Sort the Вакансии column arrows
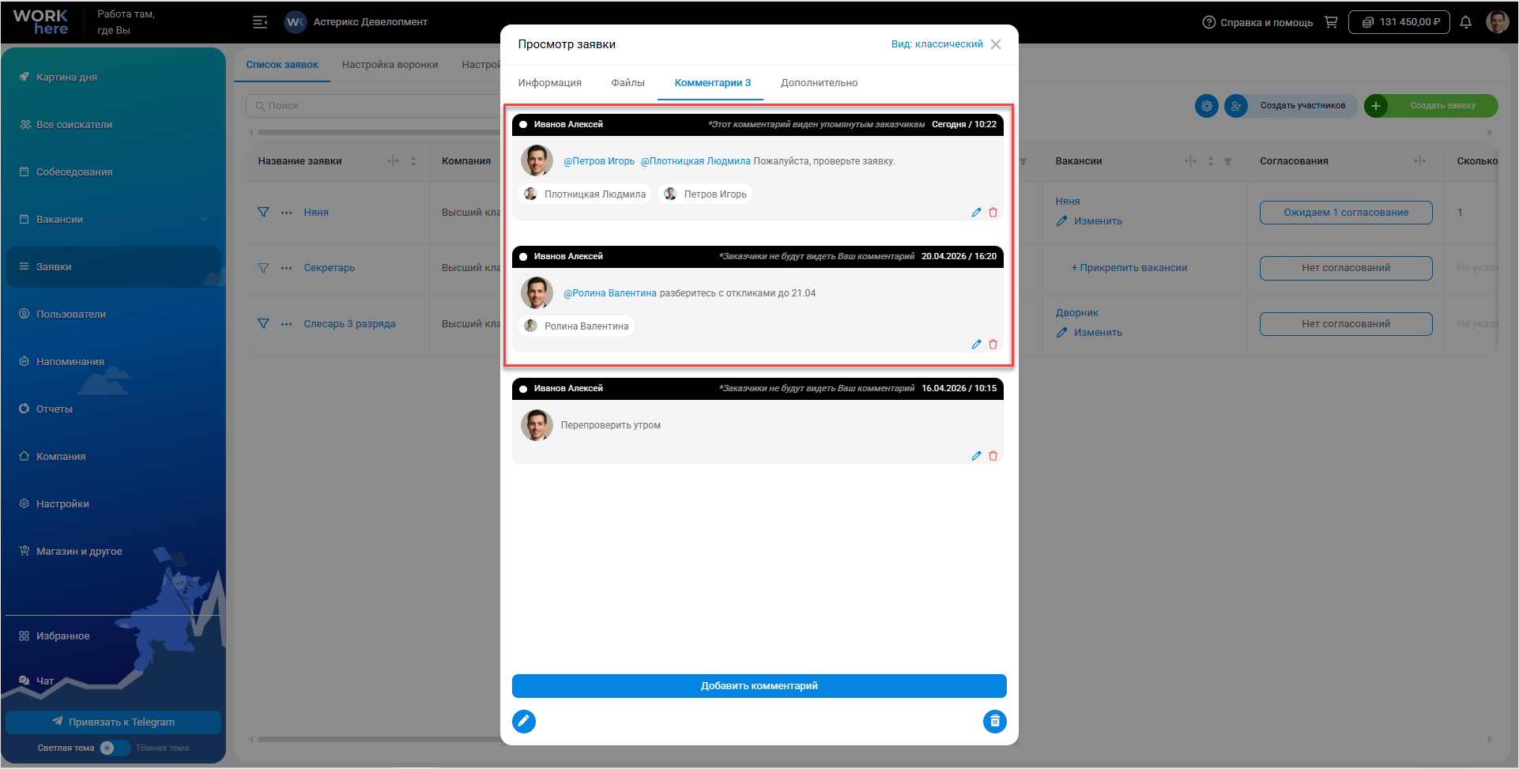The image size is (1519, 769). coord(1211,161)
